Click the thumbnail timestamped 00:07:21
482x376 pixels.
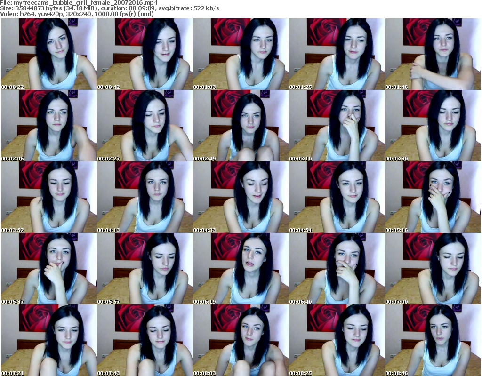tap(49, 340)
